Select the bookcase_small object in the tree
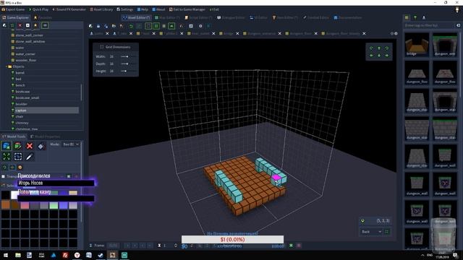 click(x=27, y=98)
